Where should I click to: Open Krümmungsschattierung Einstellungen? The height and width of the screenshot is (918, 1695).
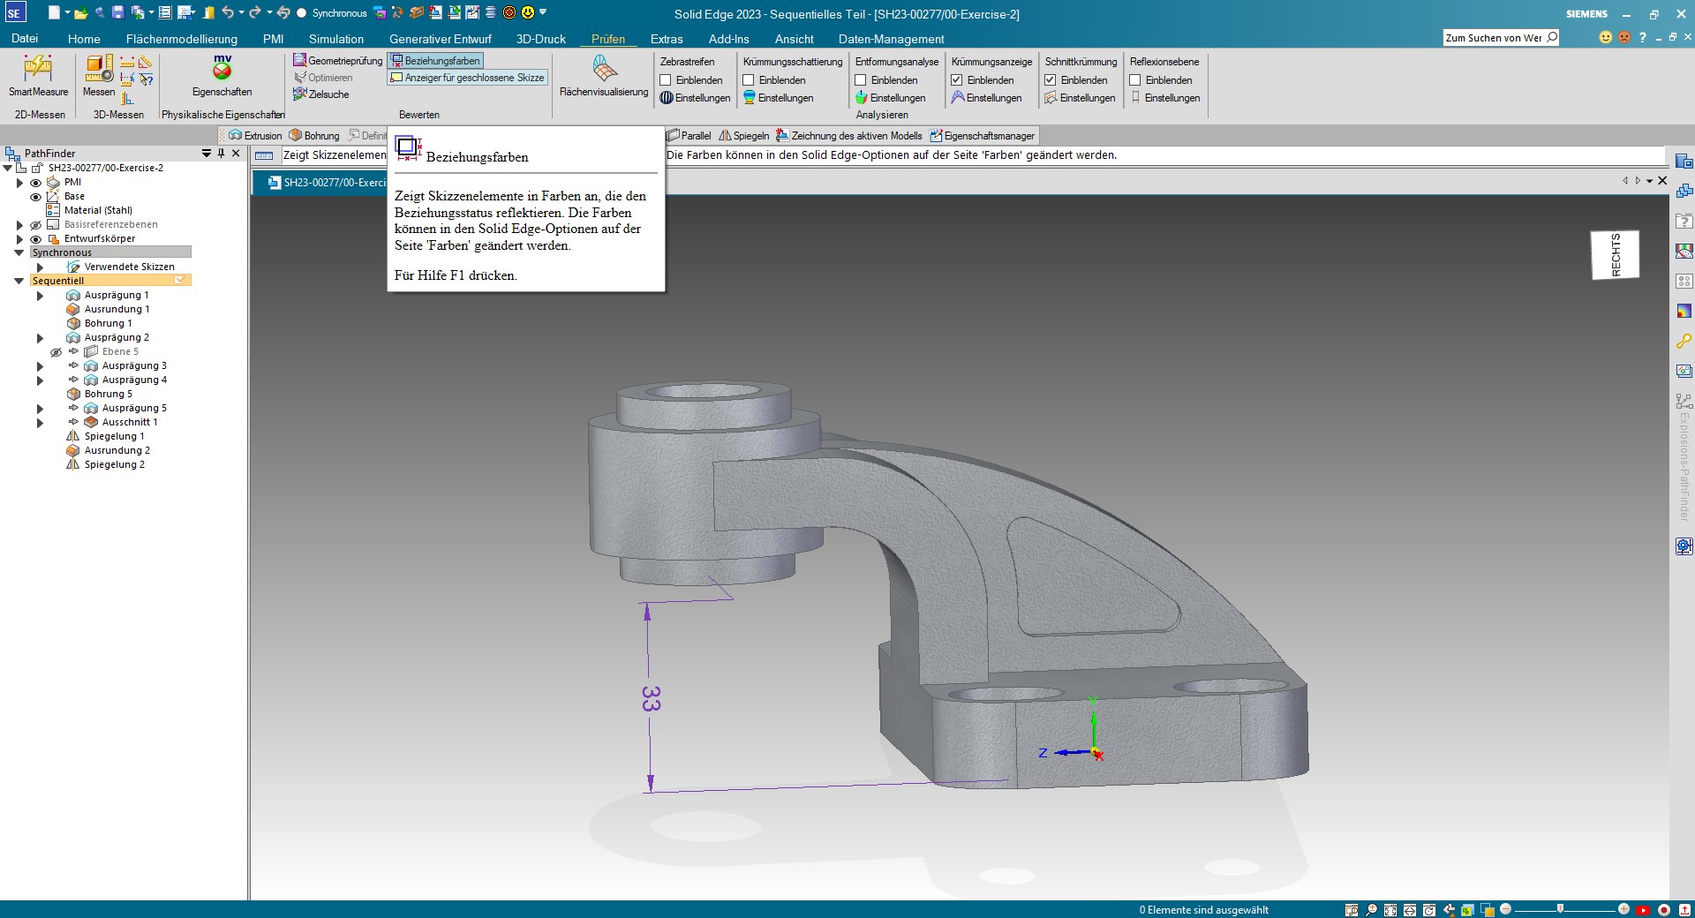778,98
